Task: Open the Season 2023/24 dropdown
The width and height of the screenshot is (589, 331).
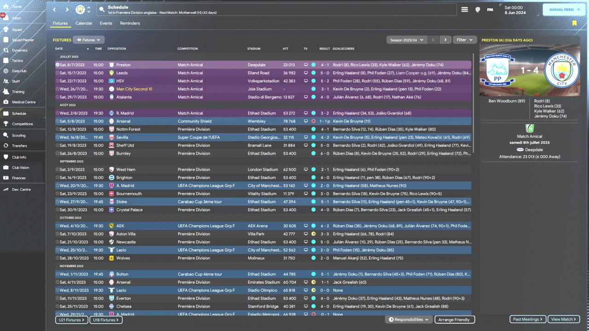Action: click(407, 40)
